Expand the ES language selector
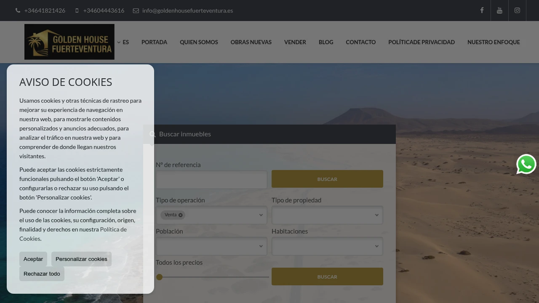539x303 pixels. tap(123, 42)
